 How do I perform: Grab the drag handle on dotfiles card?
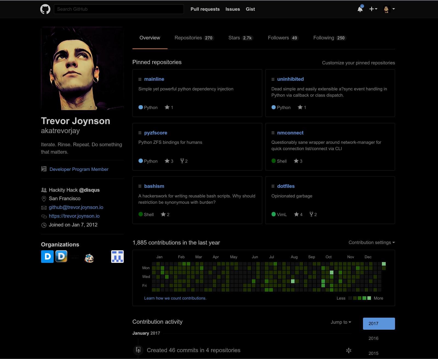pos(273,186)
